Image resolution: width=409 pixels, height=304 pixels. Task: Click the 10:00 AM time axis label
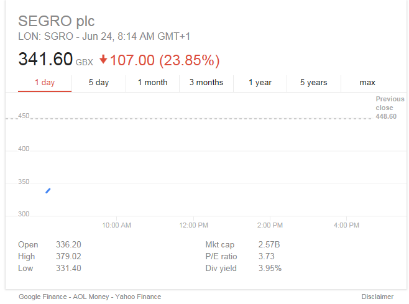[116, 225]
